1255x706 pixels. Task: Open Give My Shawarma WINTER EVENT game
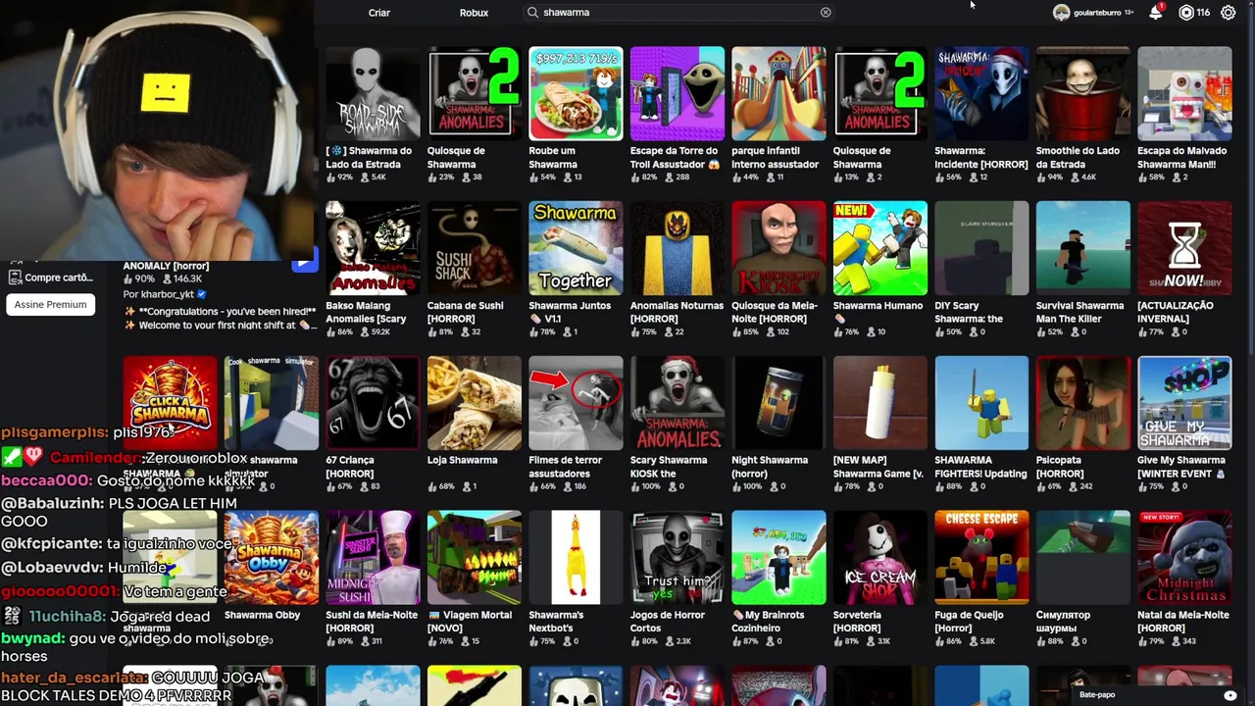click(1184, 403)
